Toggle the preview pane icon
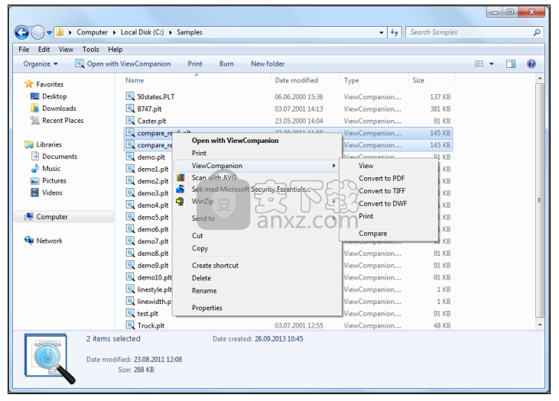The image size is (559, 401). tap(511, 63)
